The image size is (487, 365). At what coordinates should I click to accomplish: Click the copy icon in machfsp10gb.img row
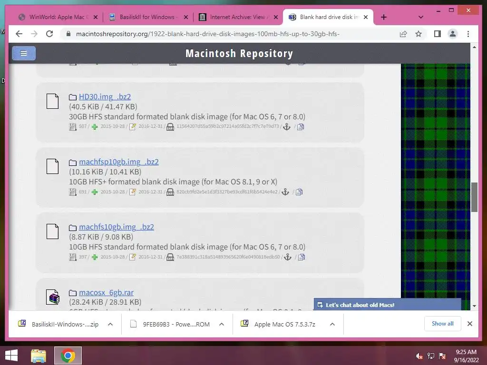299,192
